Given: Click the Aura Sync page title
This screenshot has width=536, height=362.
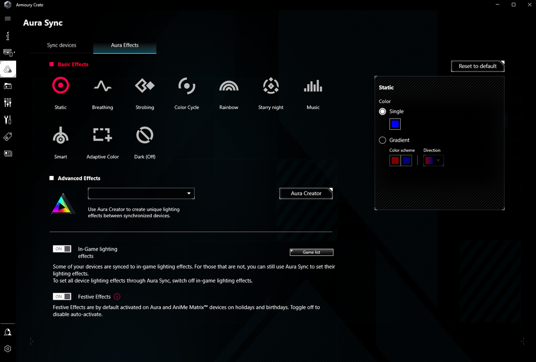Looking at the screenshot, I should 43,23.
